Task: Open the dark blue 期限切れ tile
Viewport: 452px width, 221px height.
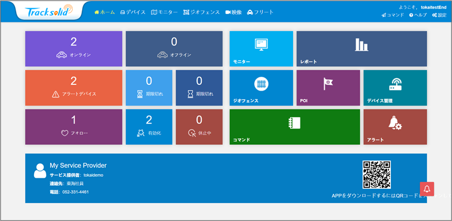Action: point(199,88)
